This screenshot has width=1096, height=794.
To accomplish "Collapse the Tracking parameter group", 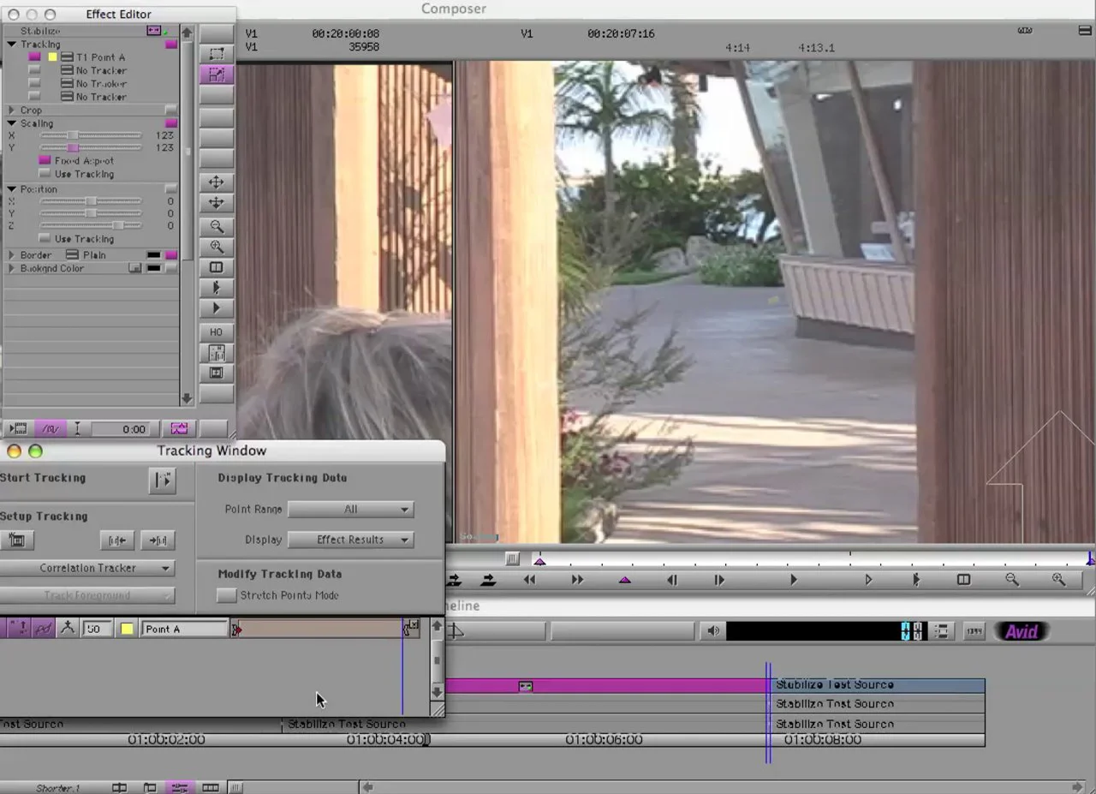I will (x=12, y=45).
